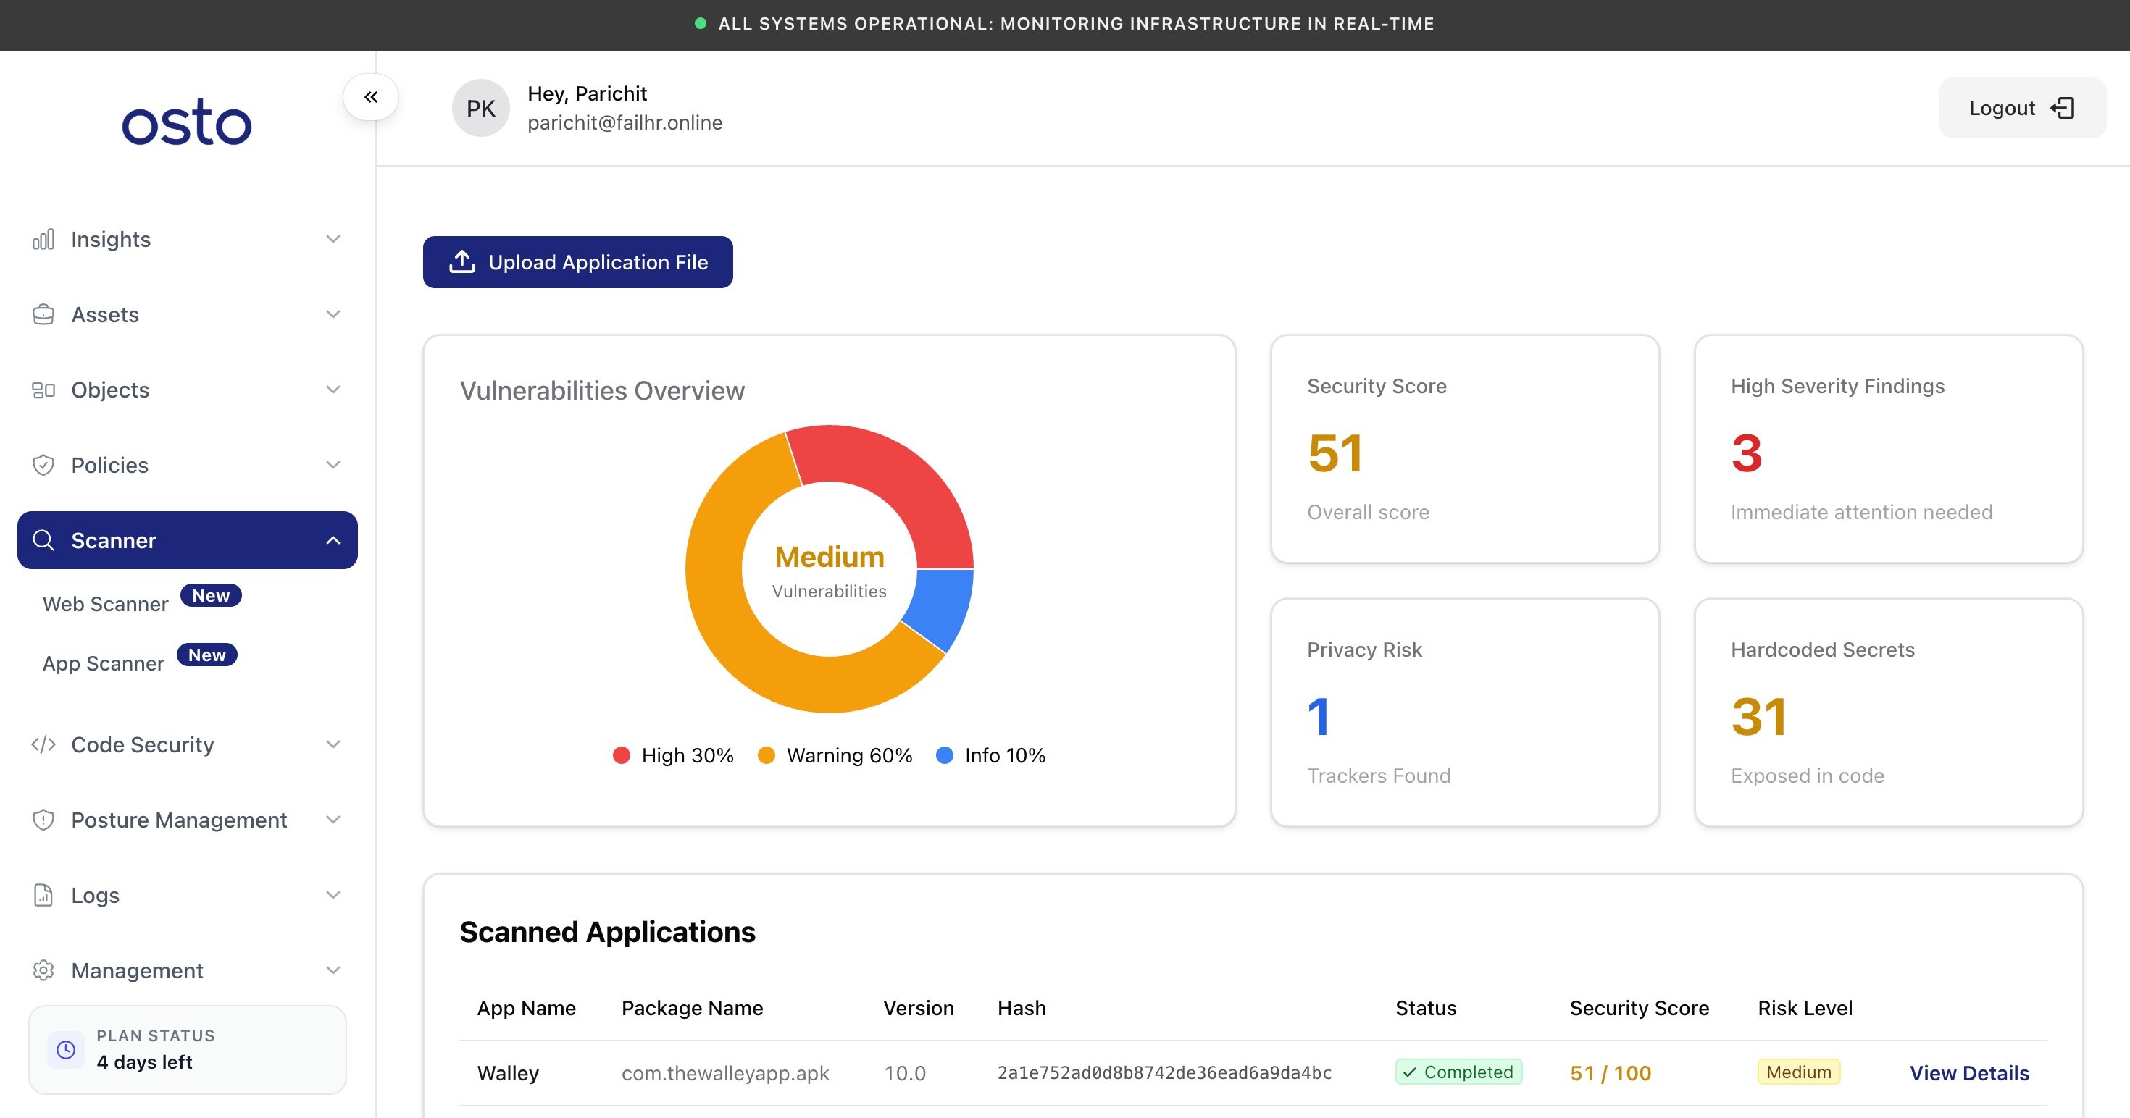Select the Scanner menu item

188,539
